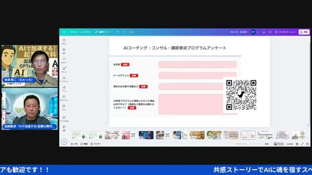
Task: Open the タイマー timer button
Action: coord(96,144)
